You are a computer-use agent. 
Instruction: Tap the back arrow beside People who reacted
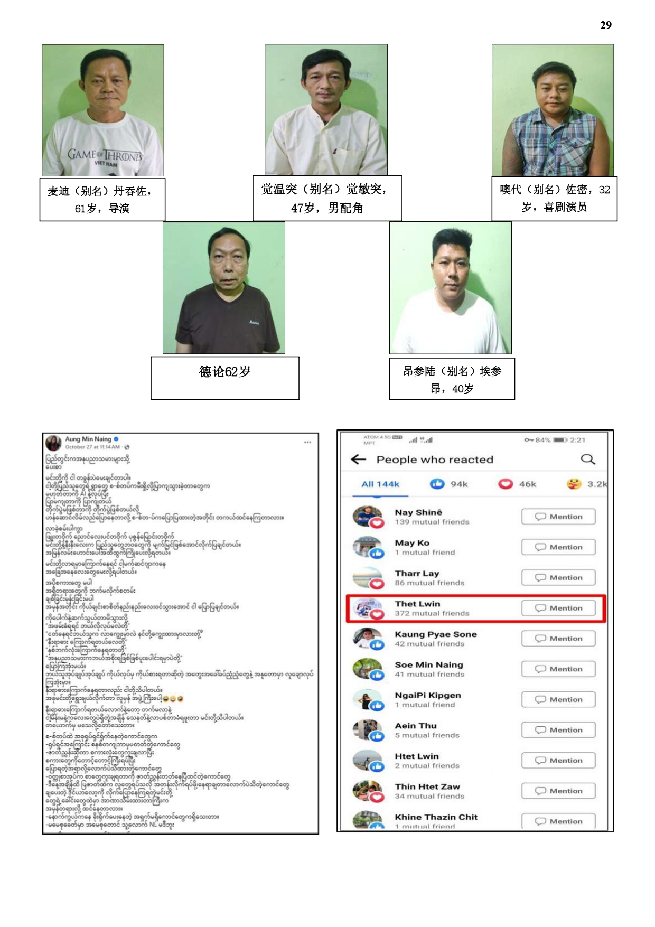tap(358, 460)
